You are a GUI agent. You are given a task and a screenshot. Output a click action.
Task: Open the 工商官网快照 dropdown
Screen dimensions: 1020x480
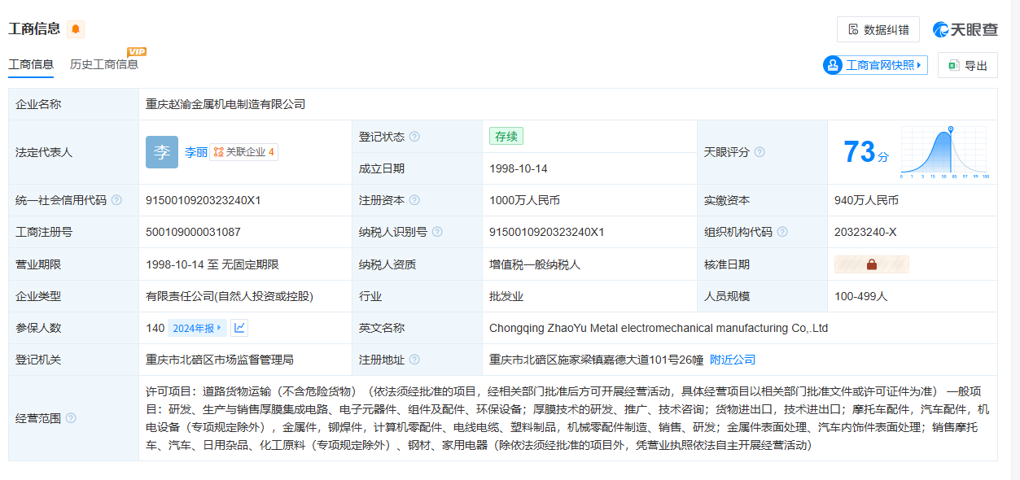(x=875, y=65)
